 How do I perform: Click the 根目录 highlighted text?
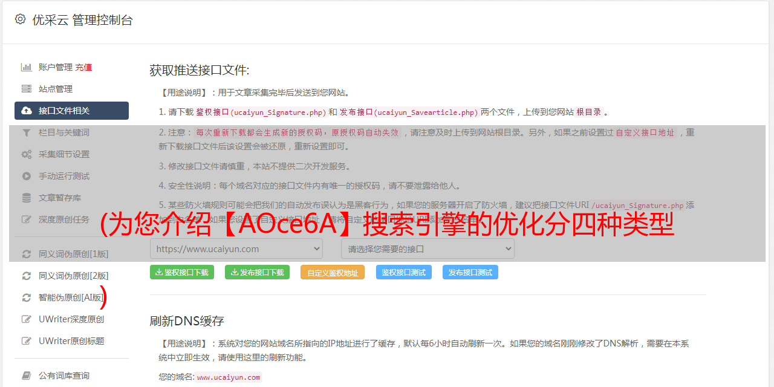click(589, 112)
